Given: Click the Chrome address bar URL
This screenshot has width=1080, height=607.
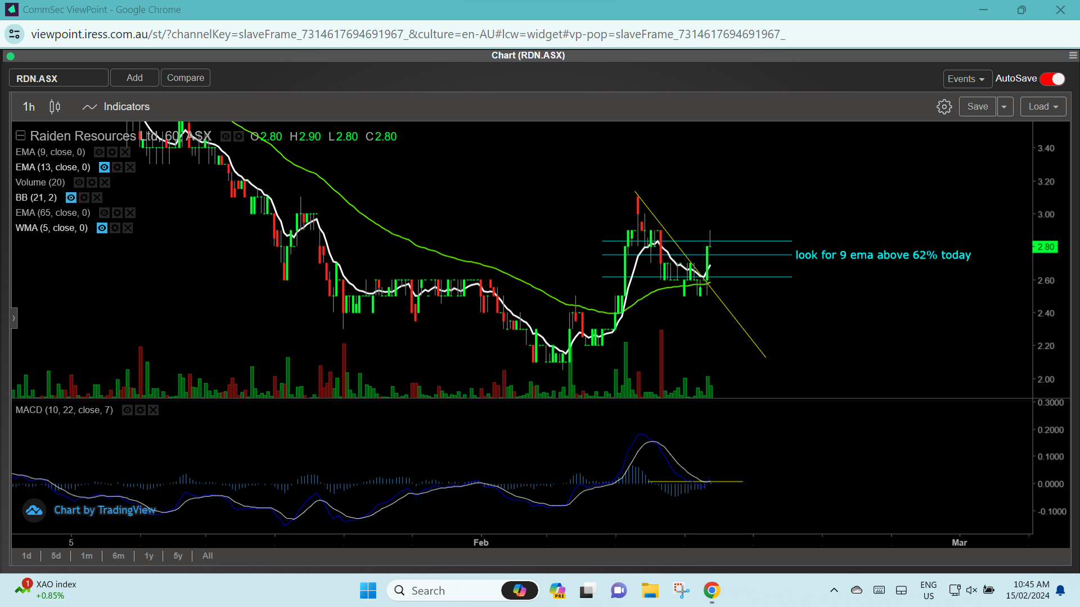Looking at the screenshot, I should pyautogui.click(x=408, y=34).
